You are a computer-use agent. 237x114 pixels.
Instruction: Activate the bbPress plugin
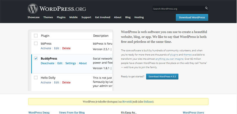46,48
